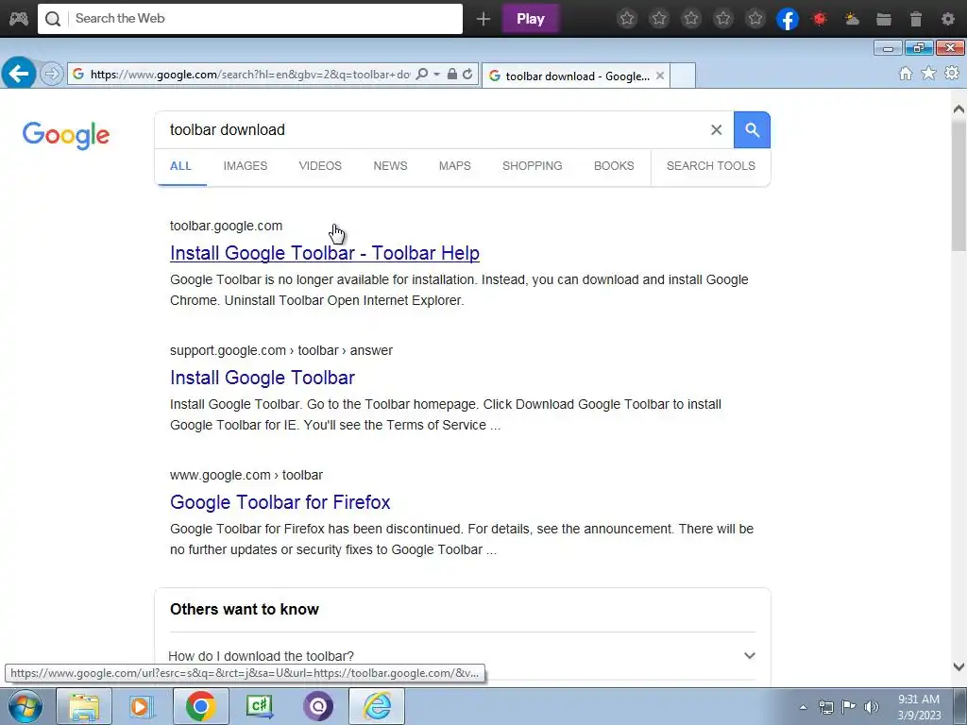Viewport: 967px width, 725px height.
Task: Click the scrollbar up arrow
Action: (959, 110)
